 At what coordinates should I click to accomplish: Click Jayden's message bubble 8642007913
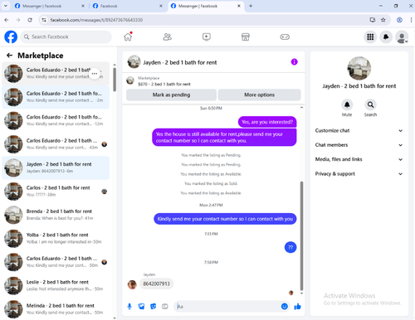pyautogui.click(x=156, y=284)
